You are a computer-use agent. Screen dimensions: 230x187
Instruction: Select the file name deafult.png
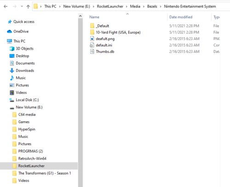click(x=105, y=39)
